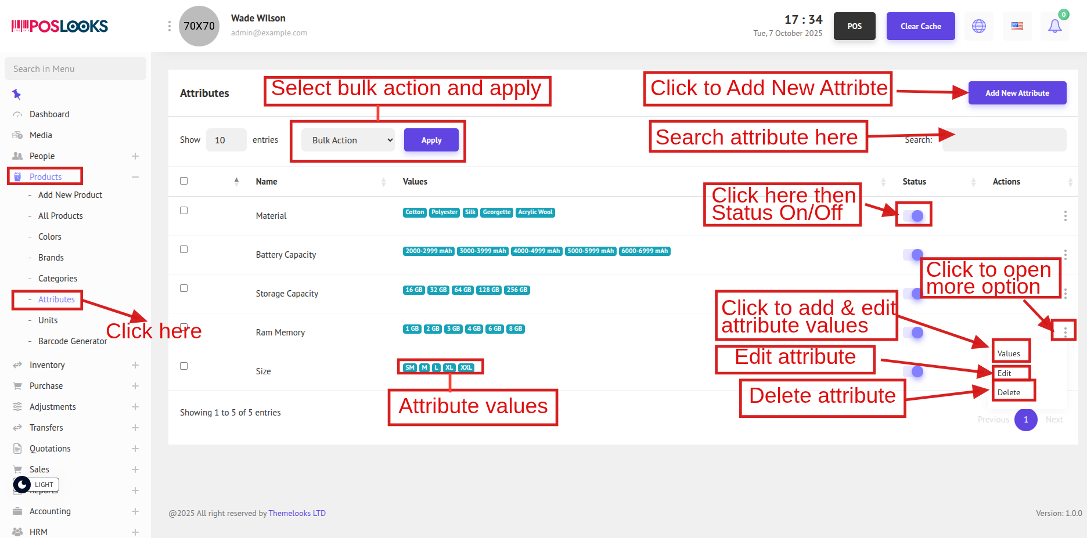Screen dimensions: 1087x538
Task: Open the Themelooks LTD footer link
Action: click(x=297, y=513)
